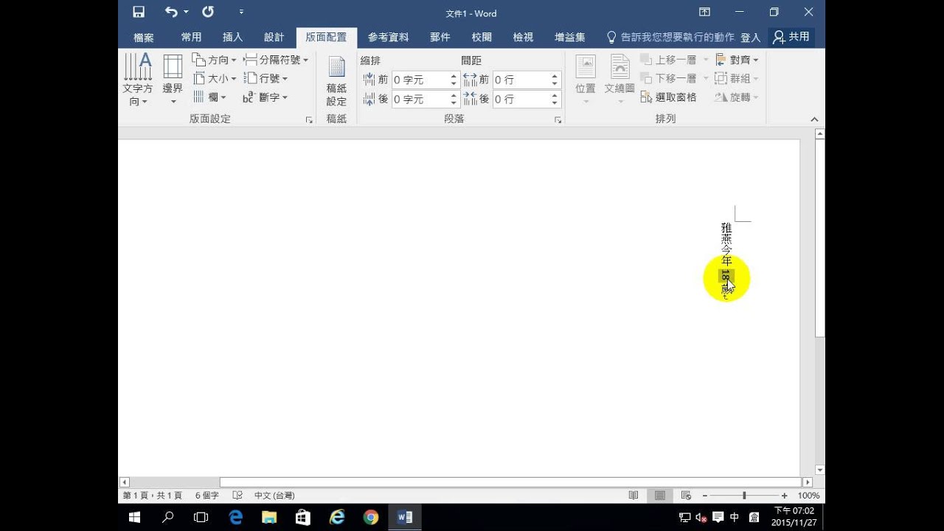This screenshot has width=944, height=531.
Task: Click the 位置 position icon
Action: coord(586,66)
